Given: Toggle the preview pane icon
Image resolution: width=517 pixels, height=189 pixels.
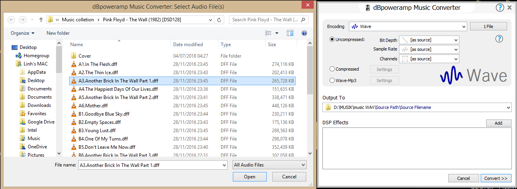Looking at the screenshot, I should click(290, 33).
